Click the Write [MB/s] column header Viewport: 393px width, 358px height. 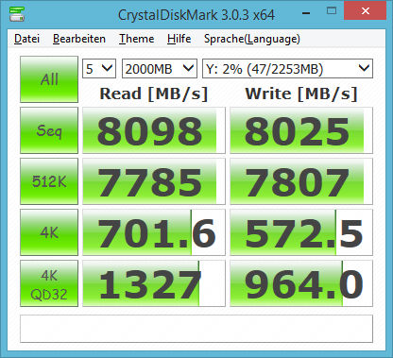point(301,94)
